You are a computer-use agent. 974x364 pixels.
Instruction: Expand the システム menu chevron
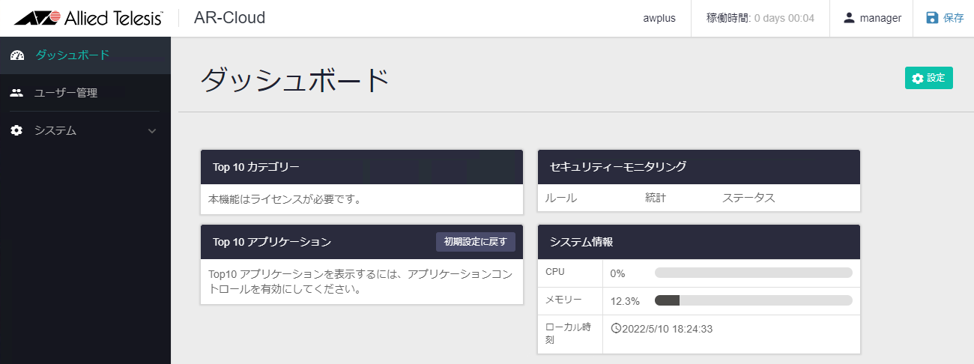(x=152, y=131)
